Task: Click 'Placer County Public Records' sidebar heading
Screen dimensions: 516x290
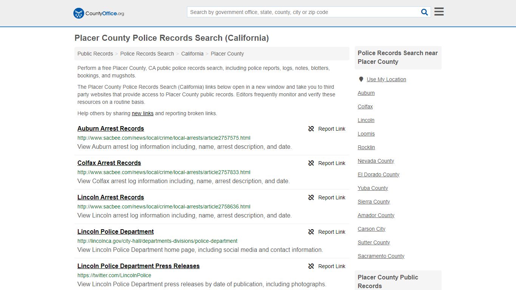Action: 388,281
